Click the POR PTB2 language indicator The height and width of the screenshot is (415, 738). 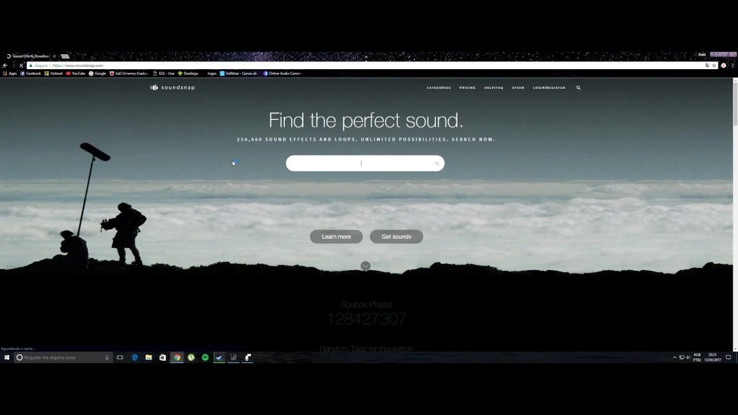pos(697,357)
